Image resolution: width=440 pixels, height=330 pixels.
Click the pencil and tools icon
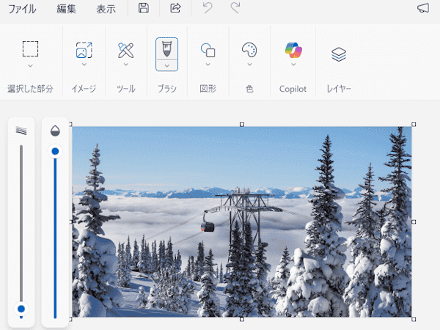click(x=125, y=50)
